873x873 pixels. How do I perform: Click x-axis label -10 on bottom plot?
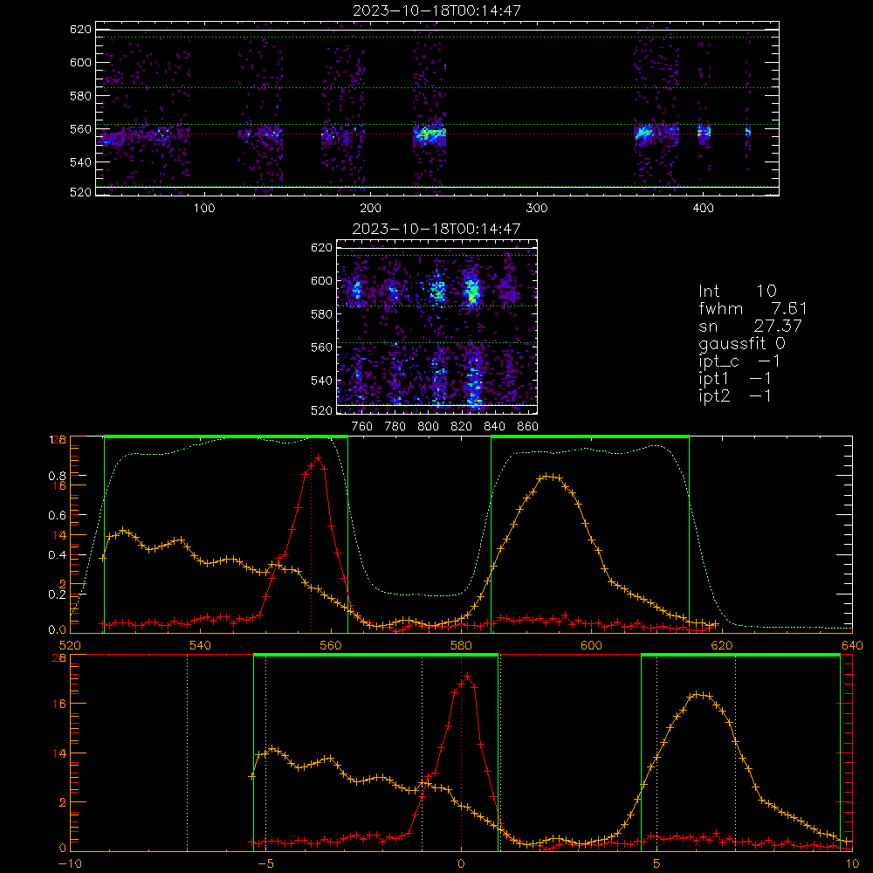(x=70, y=864)
